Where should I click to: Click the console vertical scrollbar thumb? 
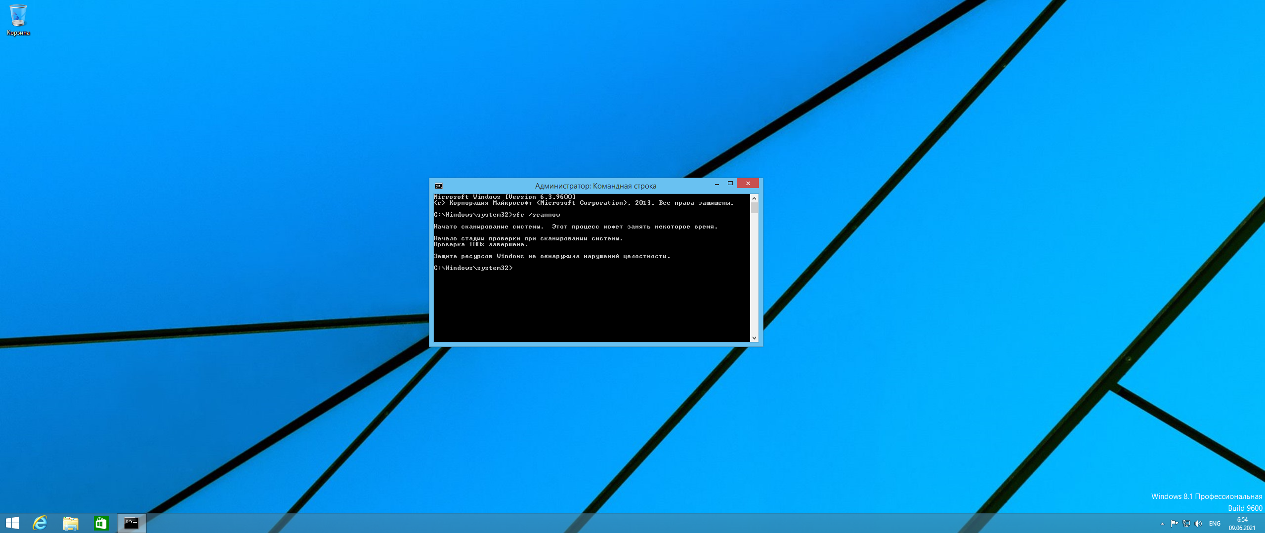coord(754,208)
